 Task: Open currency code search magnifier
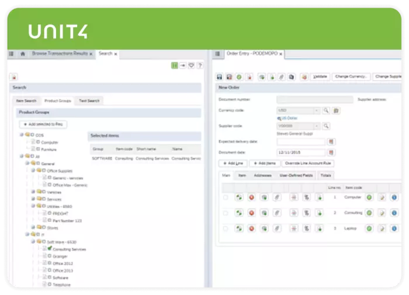[326, 110]
